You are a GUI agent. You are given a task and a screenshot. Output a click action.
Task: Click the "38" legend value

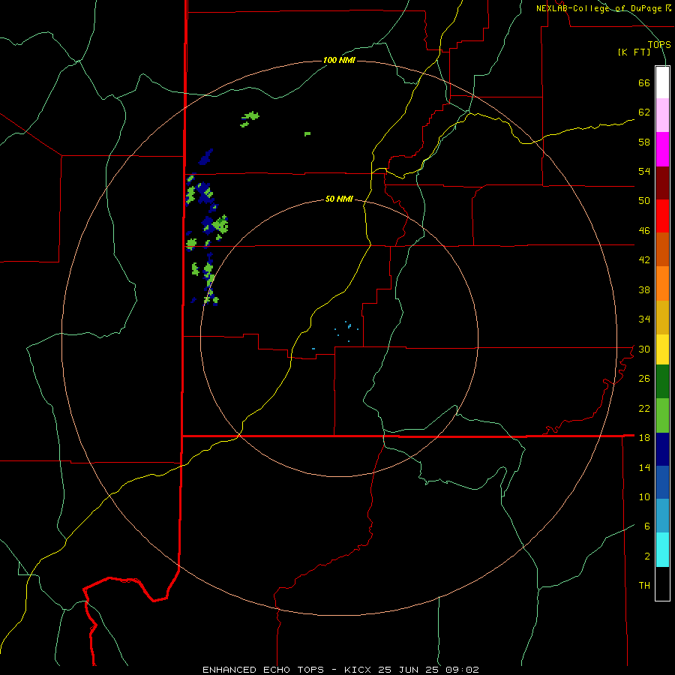click(x=644, y=289)
